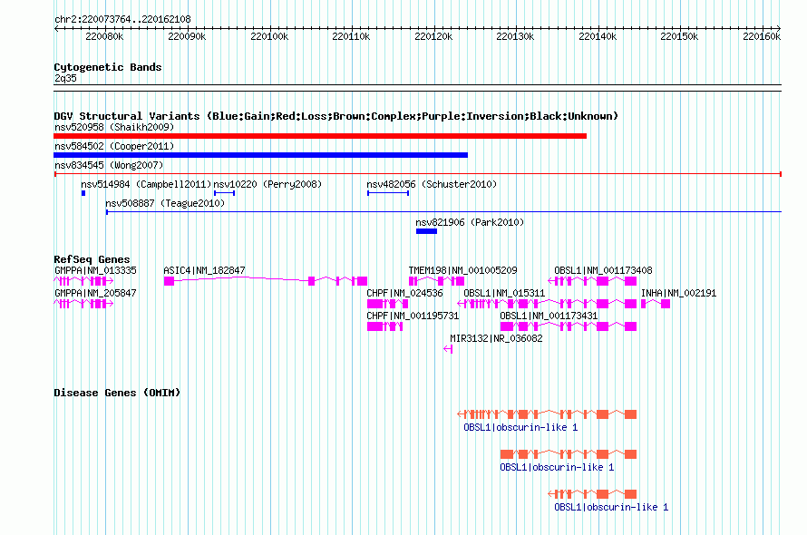Click the Disease Genes (OMIM) track title

pos(117,393)
